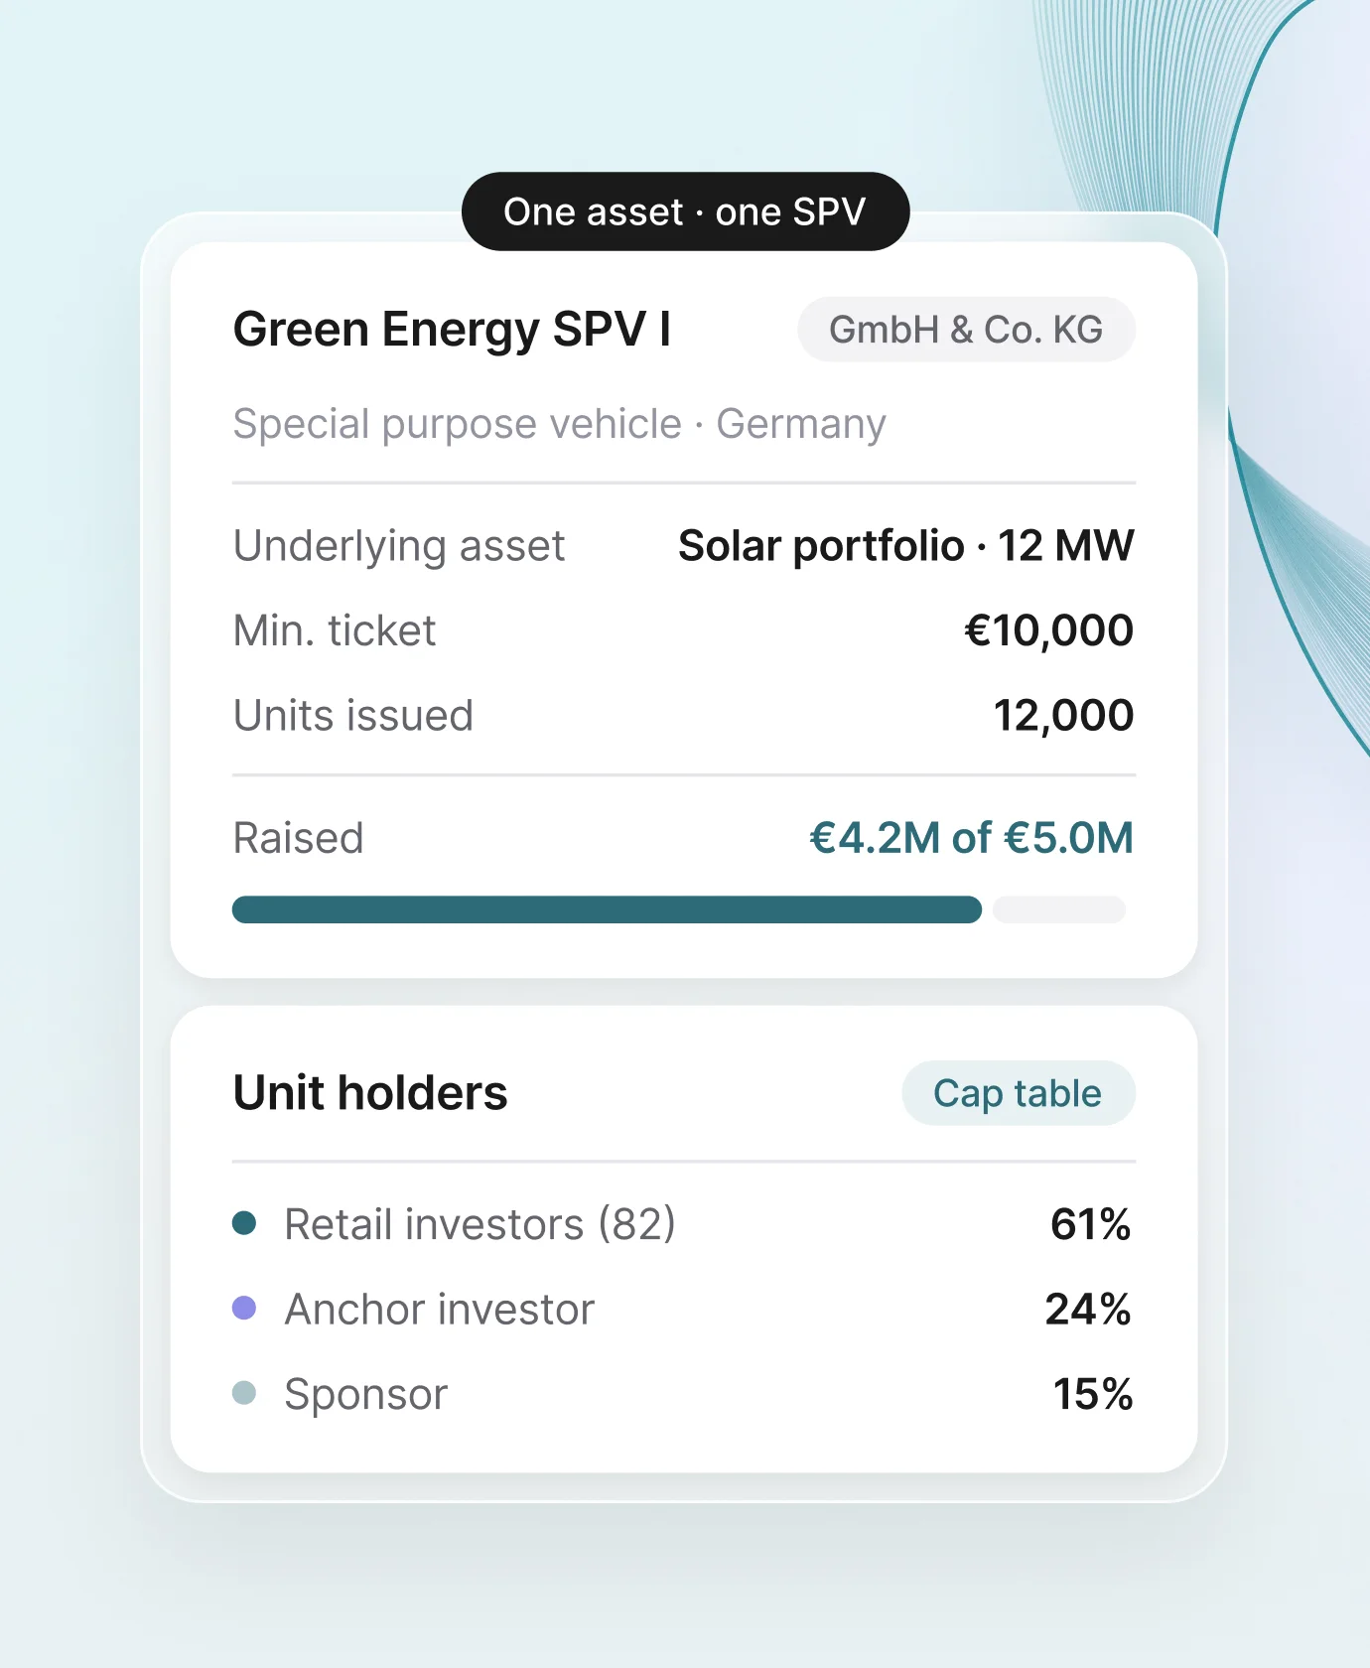Click the "15%" sponsor share value
This screenshot has height=1668, width=1370.
click(1093, 1394)
